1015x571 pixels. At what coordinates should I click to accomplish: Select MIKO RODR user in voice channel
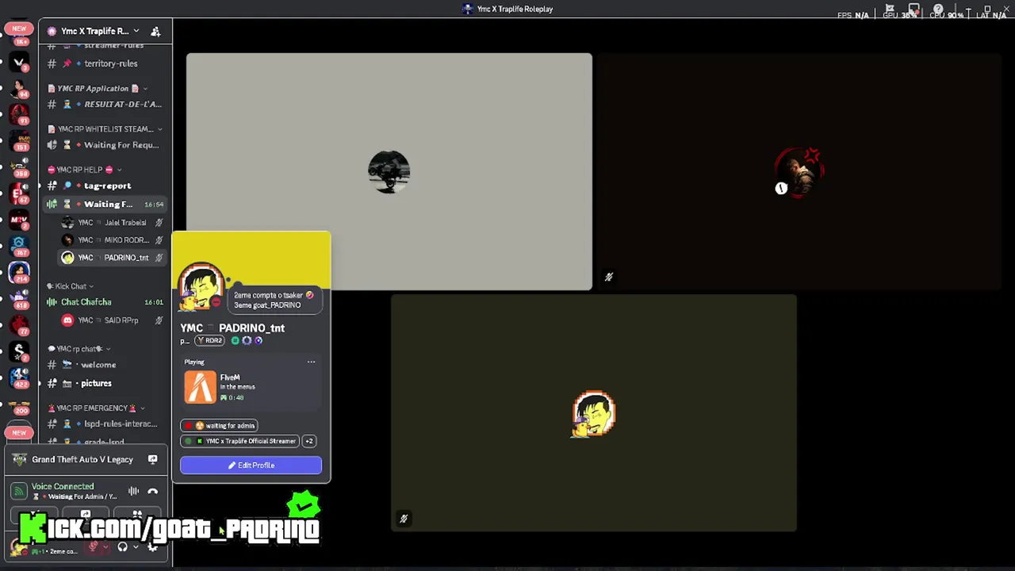tap(112, 240)
